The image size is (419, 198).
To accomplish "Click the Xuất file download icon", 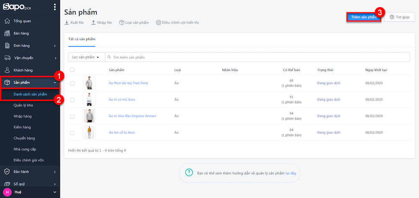I will 67,22.
